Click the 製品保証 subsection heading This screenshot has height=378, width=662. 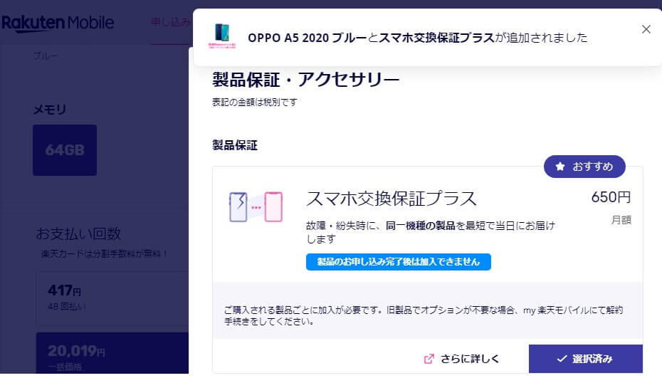click(x=235, y=145)
